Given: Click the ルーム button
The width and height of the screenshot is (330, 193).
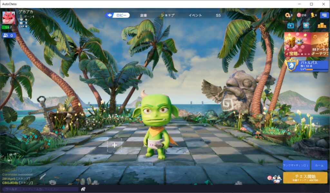Looking at the screenshot, I should point(319,165).
